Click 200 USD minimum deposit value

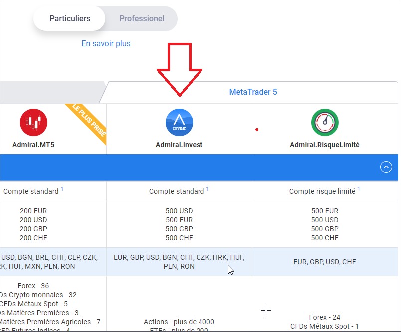pos(33,220)
